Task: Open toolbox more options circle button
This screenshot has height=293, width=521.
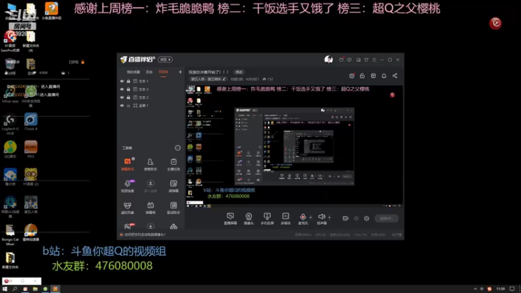Action: tap(178, 148)
